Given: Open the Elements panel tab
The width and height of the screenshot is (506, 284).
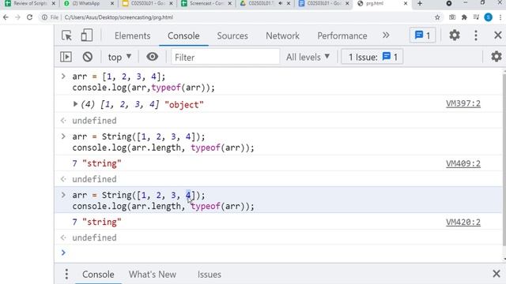Looking at the screenshot, I should click(132, 35).
